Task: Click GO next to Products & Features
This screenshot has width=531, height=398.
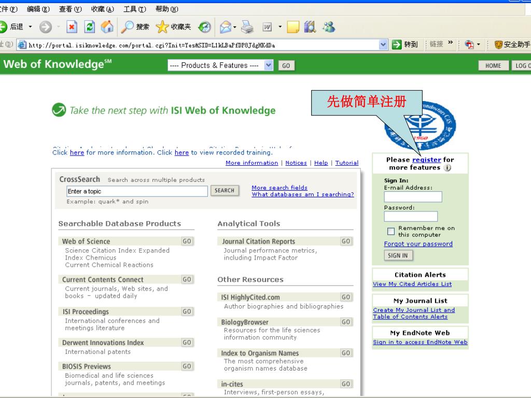Action: coord(286,66)
